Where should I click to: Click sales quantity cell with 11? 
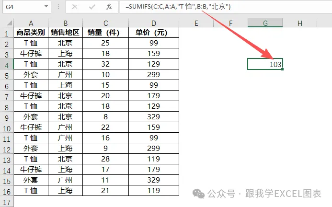coord(106,180)
